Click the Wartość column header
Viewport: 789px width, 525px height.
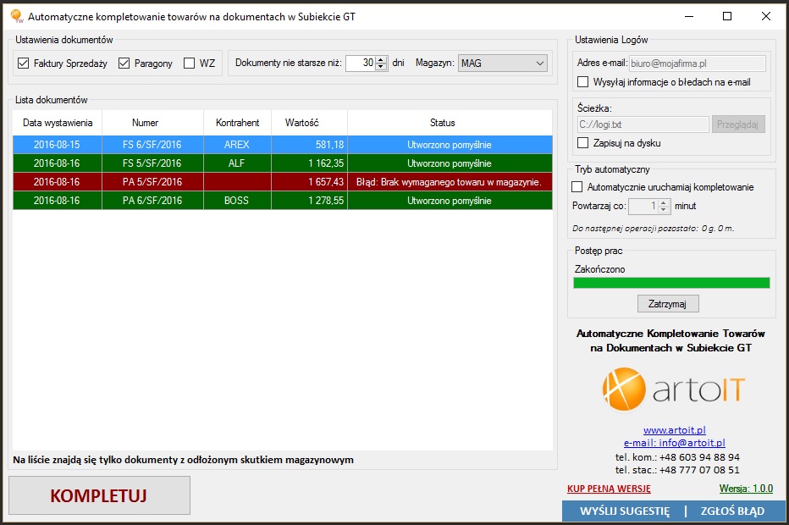[x=301, y=123]
